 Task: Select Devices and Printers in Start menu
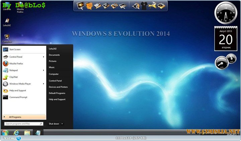(x=58, y=87)
